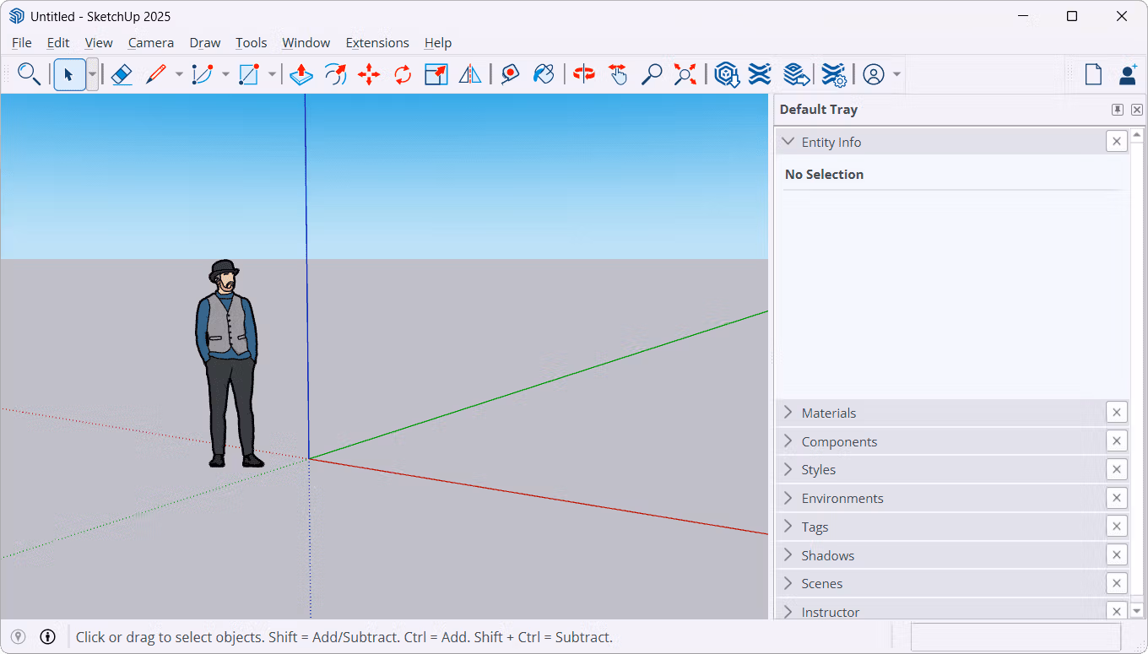The width and height of the screenshot is (1148, 654).
Task: Select the arrow Select tool
Action: point(69,74)
